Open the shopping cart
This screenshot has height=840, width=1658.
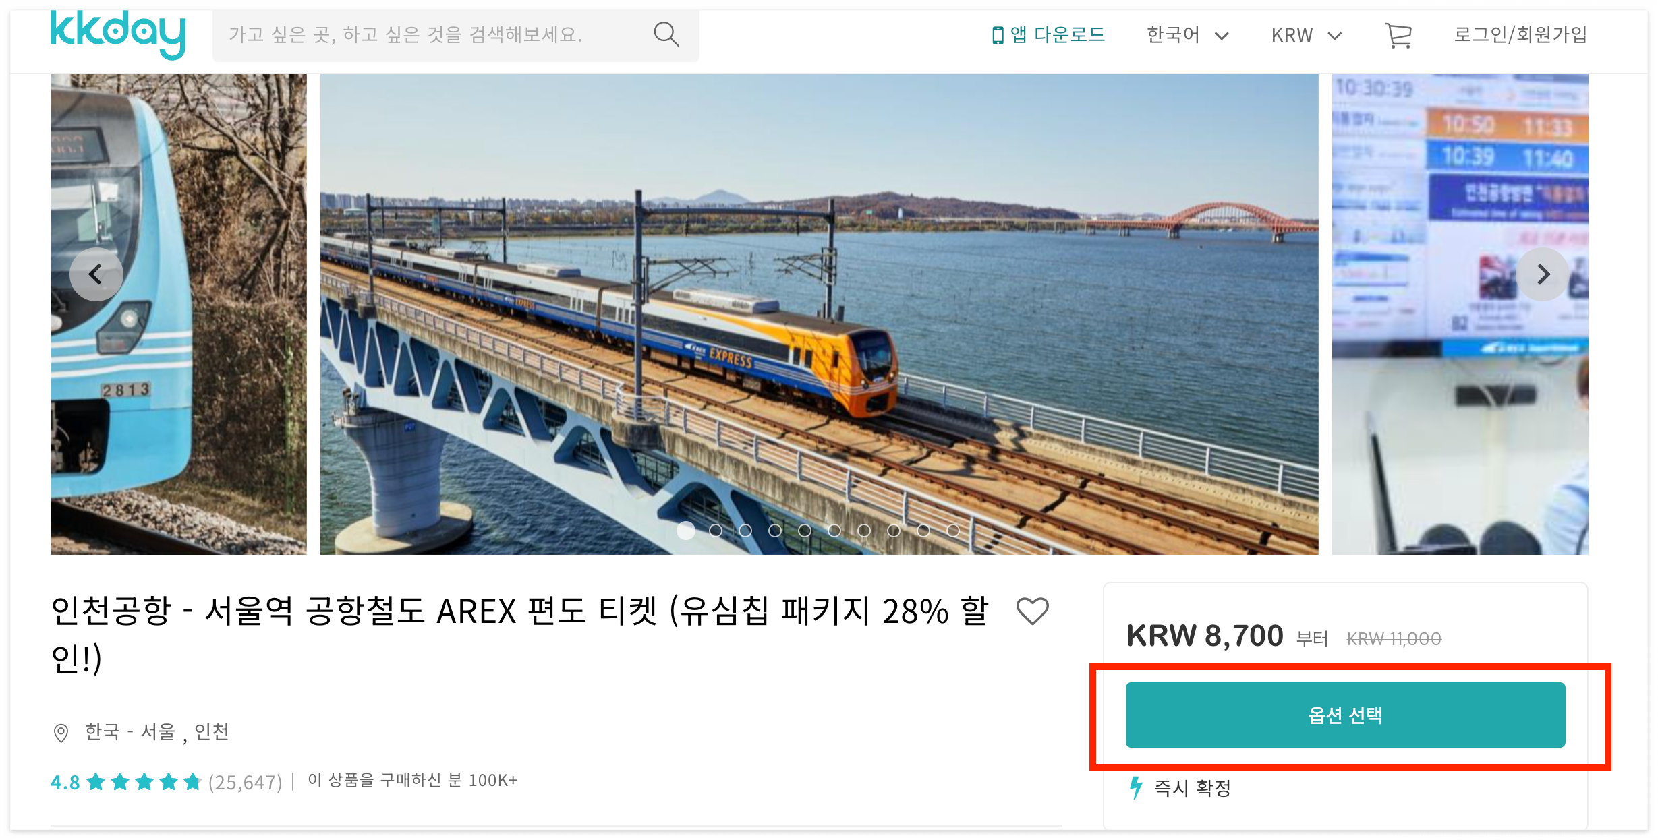click(1400, 35)
